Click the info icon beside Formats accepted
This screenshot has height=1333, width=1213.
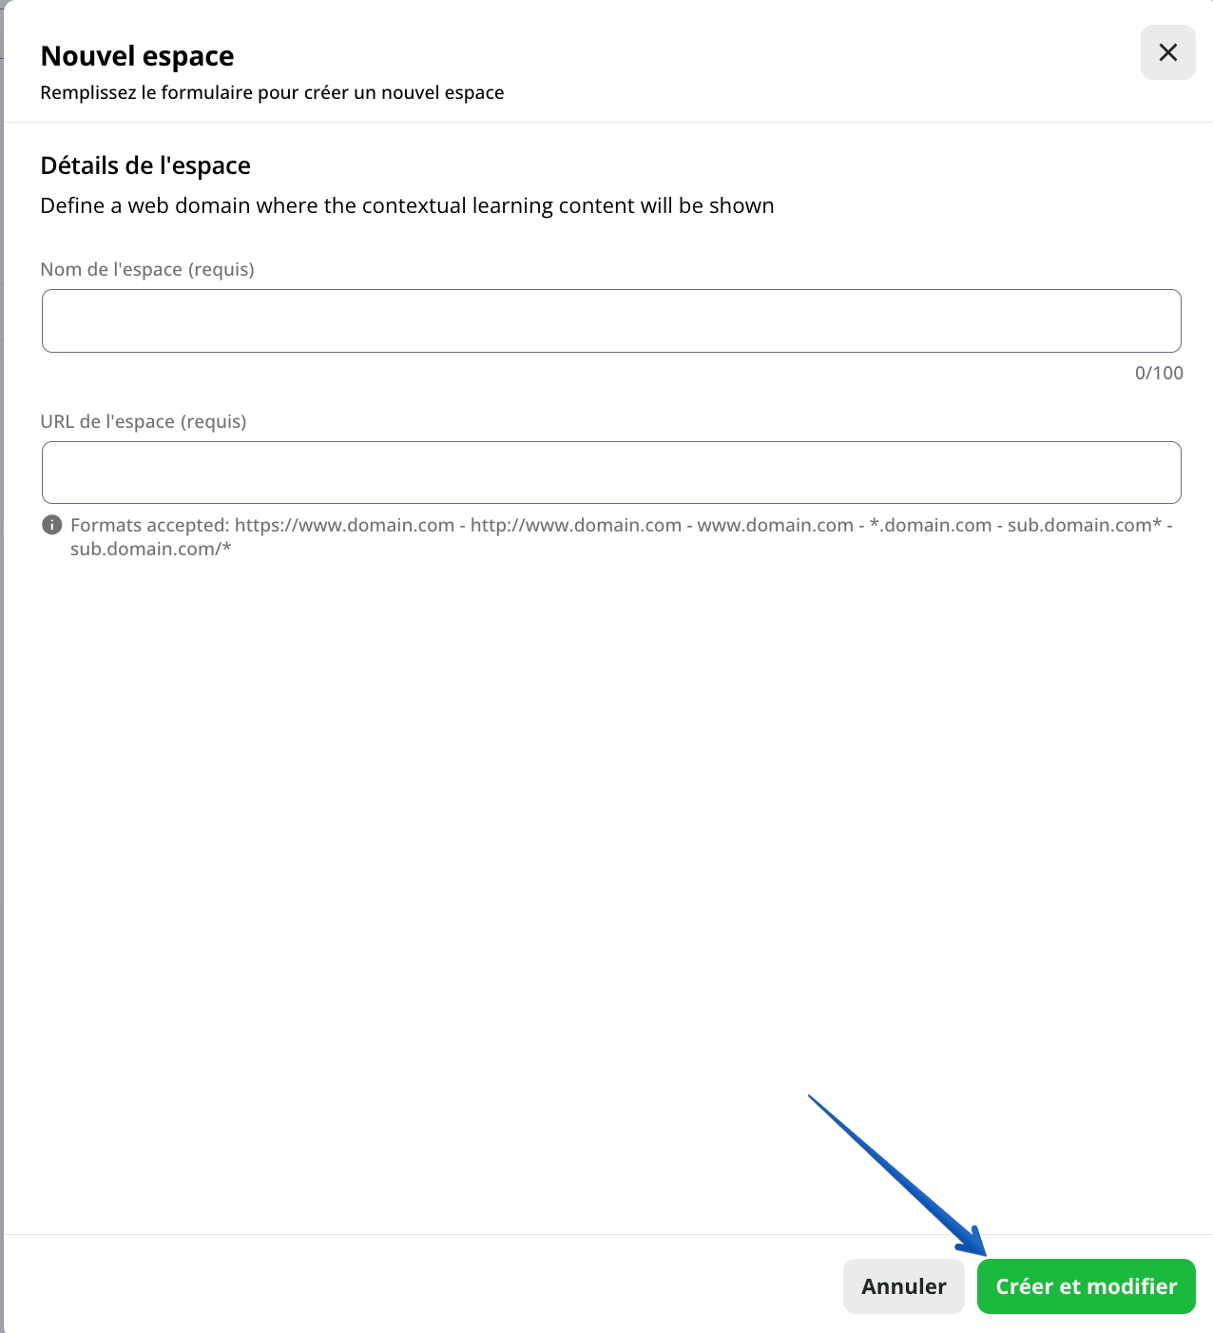[52, 525]
